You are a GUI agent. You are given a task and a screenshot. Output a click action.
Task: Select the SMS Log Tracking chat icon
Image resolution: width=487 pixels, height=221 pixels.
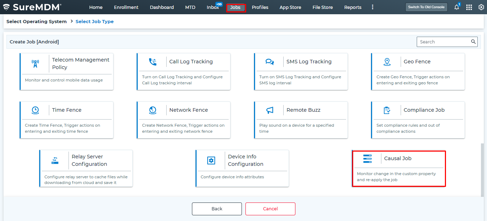pos(270,62)
